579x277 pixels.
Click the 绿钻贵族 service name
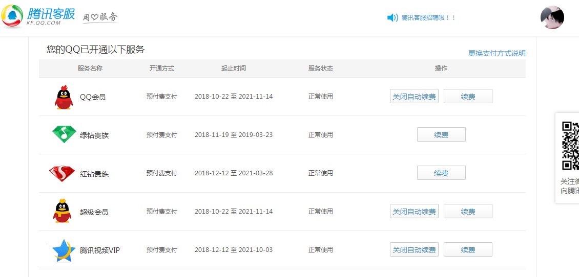94,135
